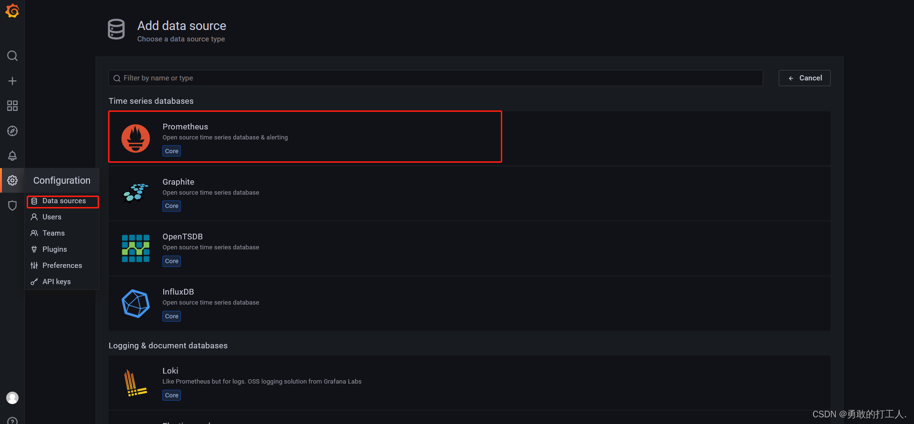The height and width of the screenshot is (424, 914).
Task: Select Users in the Configuration menu
Action: tap(51, 217)
